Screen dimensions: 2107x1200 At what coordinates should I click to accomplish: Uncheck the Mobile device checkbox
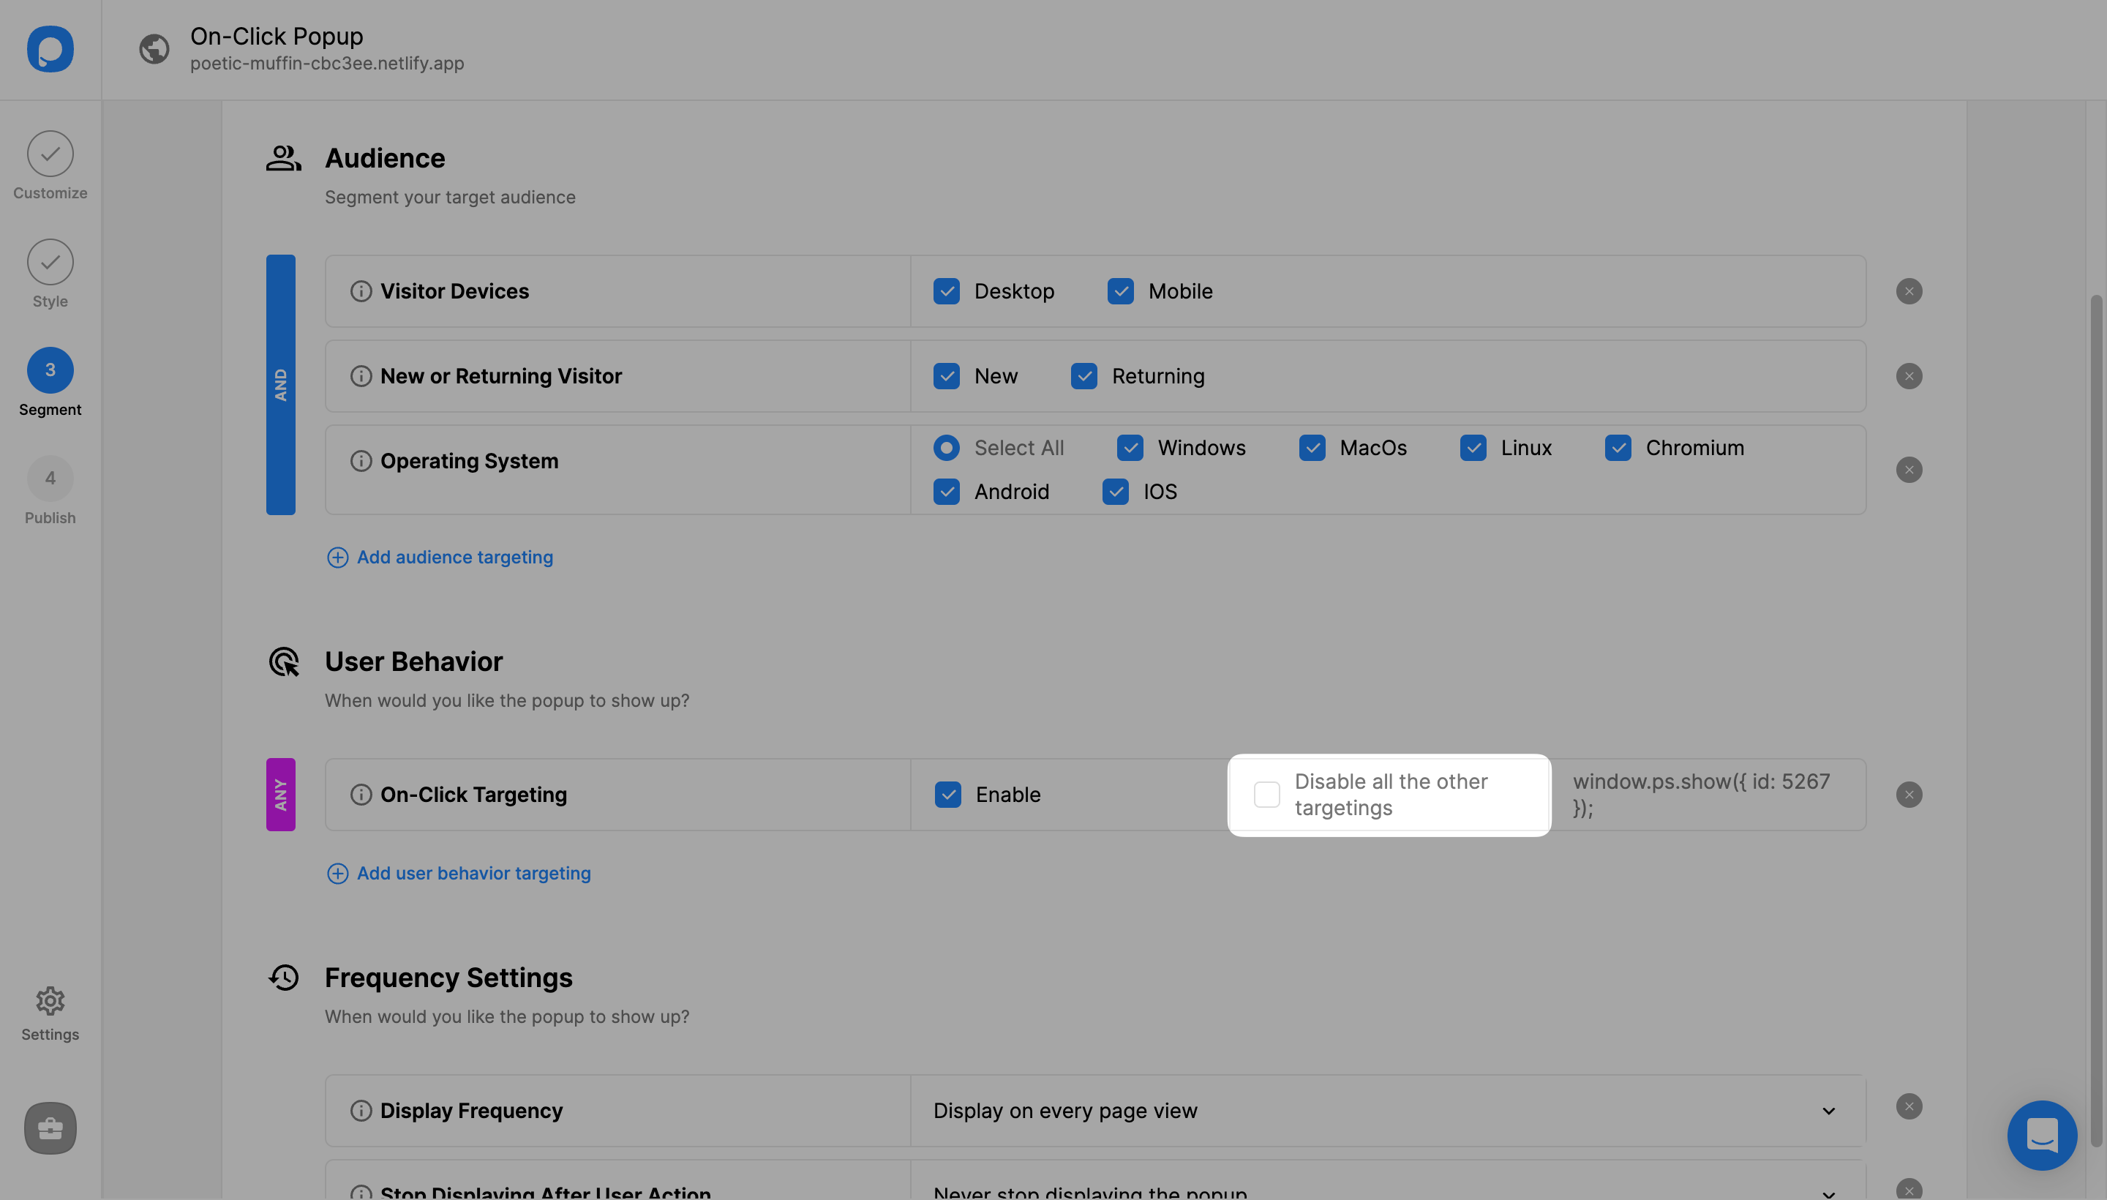pyautogui.click(x=1120, y=291)
